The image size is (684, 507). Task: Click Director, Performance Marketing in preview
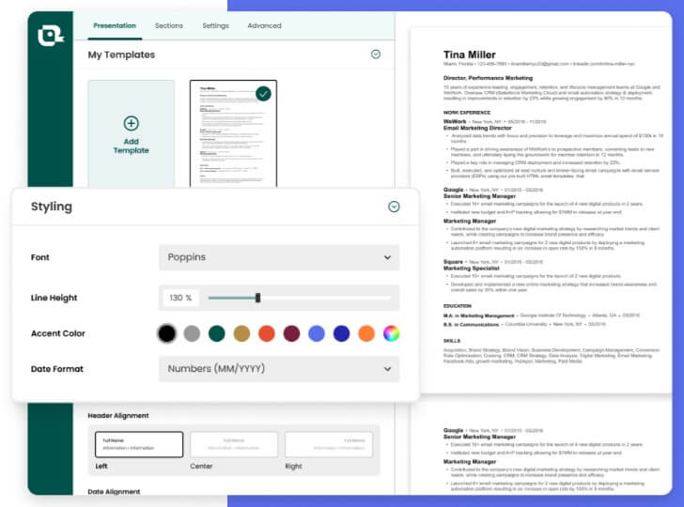[x=488, y=78]
